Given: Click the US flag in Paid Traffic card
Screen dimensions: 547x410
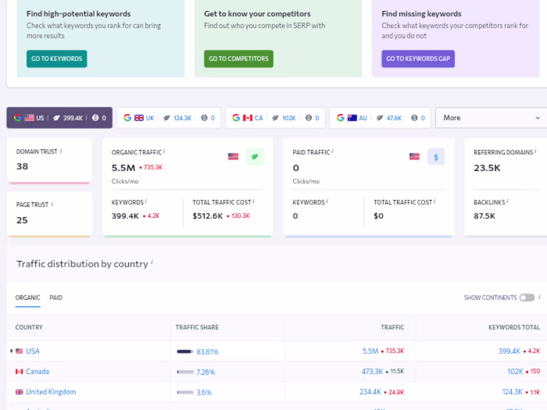Looking at the screenshot, I should click(x=414, y=157).
